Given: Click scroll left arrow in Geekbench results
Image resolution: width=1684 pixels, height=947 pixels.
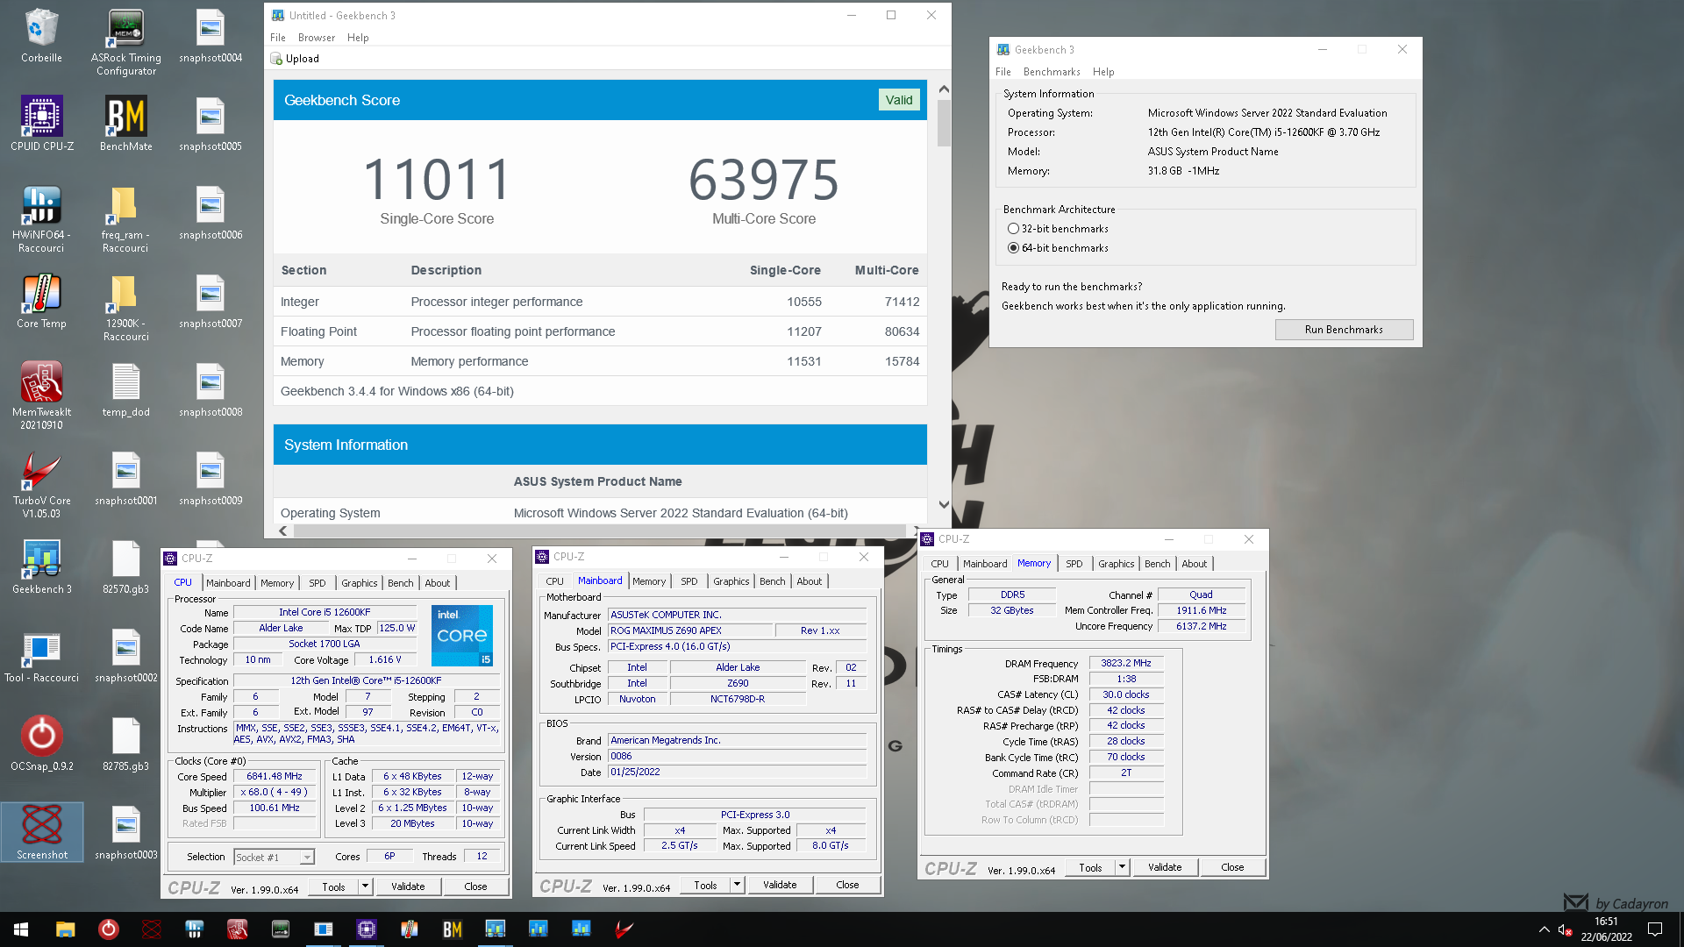Looking at the screenshot, I should [x=282, y=530].
